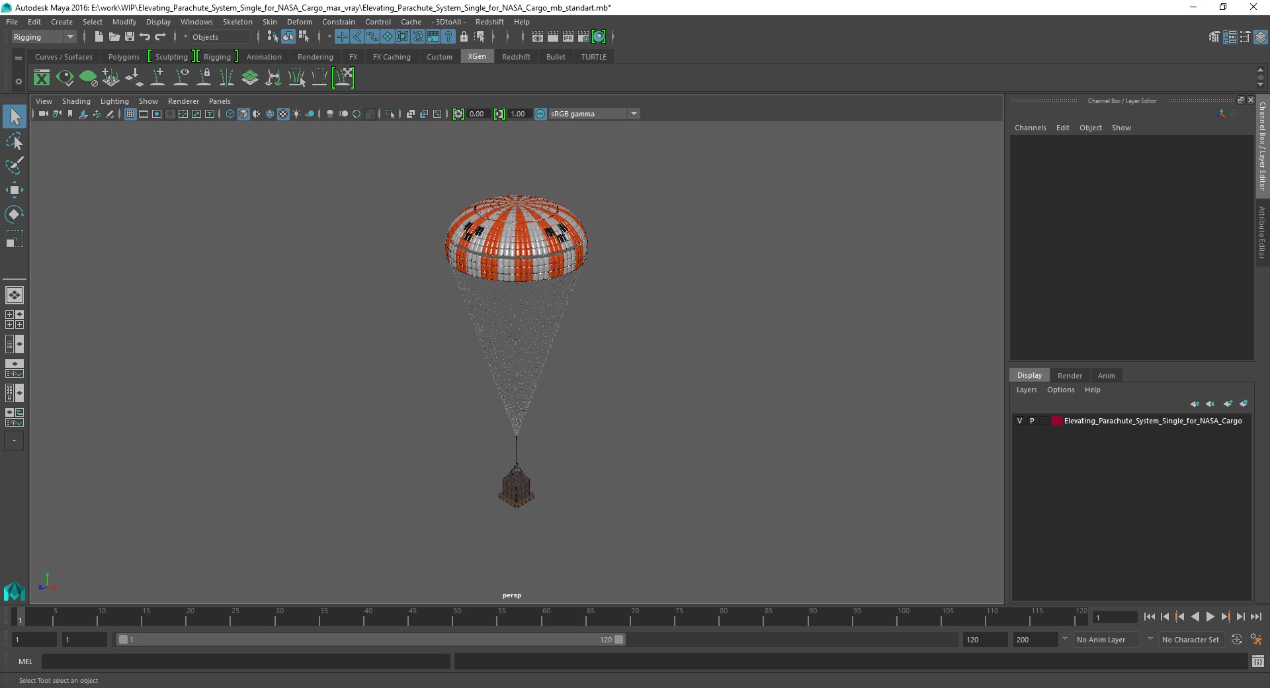Toggle P playback of parachute layer

pos(1032,421)
